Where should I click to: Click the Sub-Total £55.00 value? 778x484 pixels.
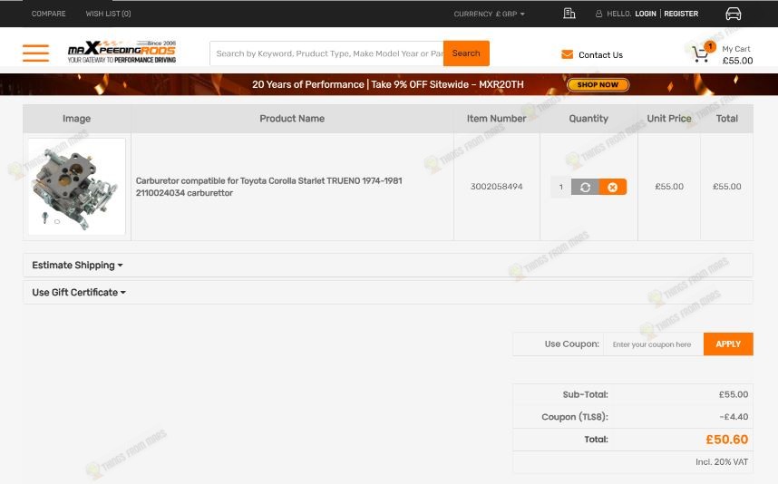pos(734,395)
